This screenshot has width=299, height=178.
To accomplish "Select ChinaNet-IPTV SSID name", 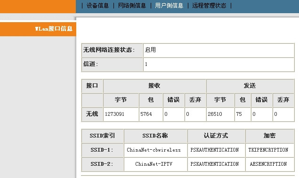I will (154, 164).
